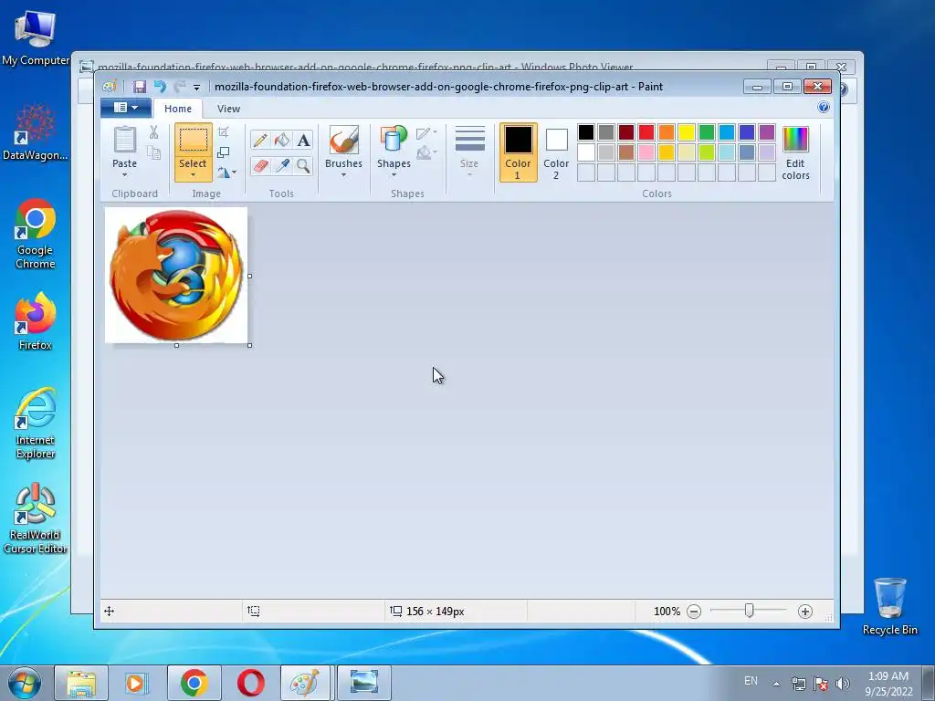Open Customize Quick Access Toolbar dropdown
The image size is (935, 701).
coord(197,87)
